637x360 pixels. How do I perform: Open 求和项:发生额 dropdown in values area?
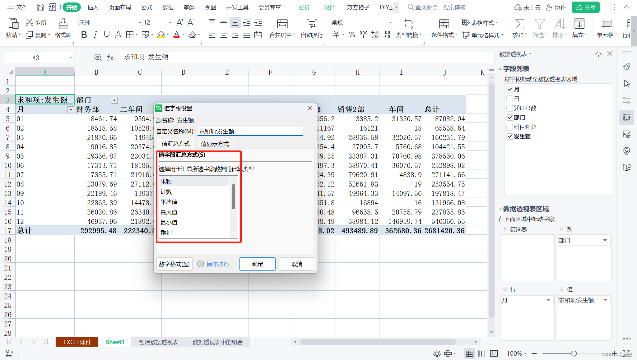click(x=605, y=300)
